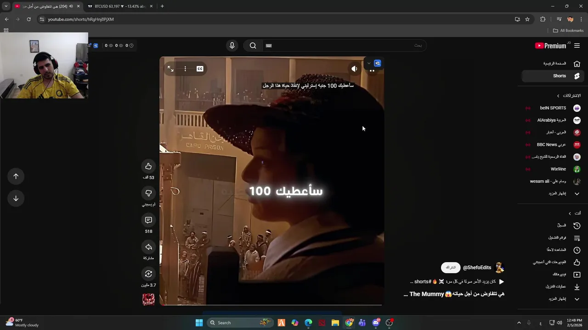Expand the short to fullscreen
This screenshot has height=330, width=588.
point(170,69)
